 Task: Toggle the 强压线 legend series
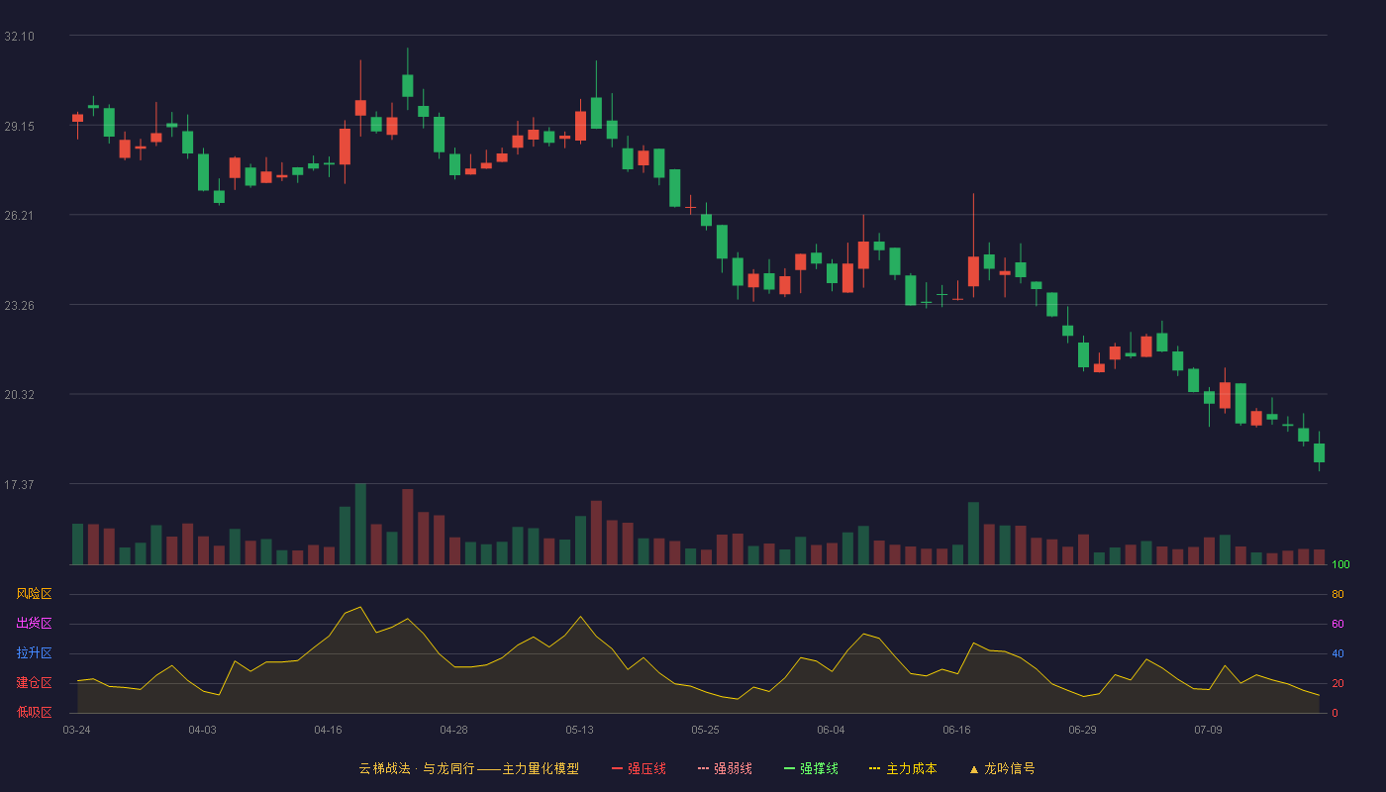coord(639,768)
